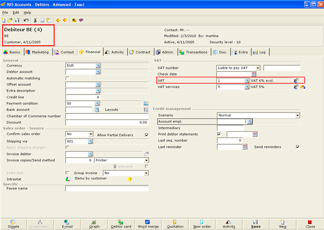Open the File menu
This screenshot has width=324, height=230.
click(x=5, y=12)
